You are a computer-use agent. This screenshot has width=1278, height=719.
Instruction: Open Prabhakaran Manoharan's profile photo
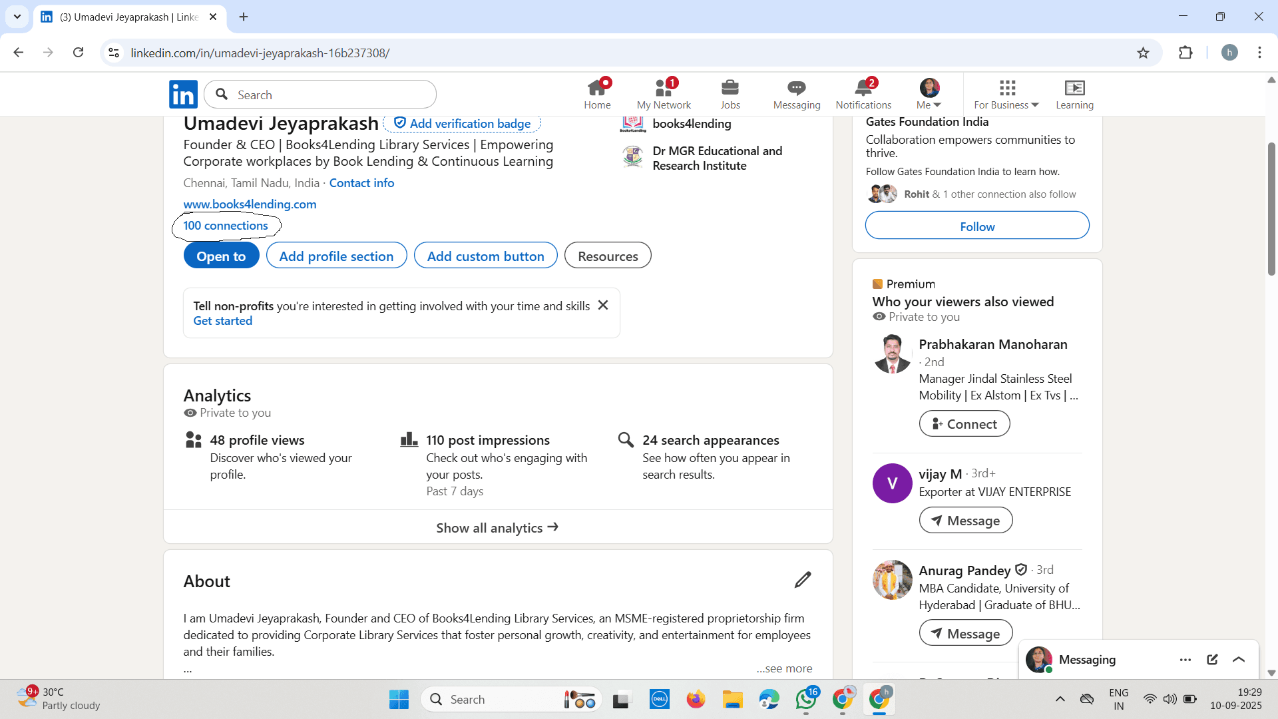(892, 354)
